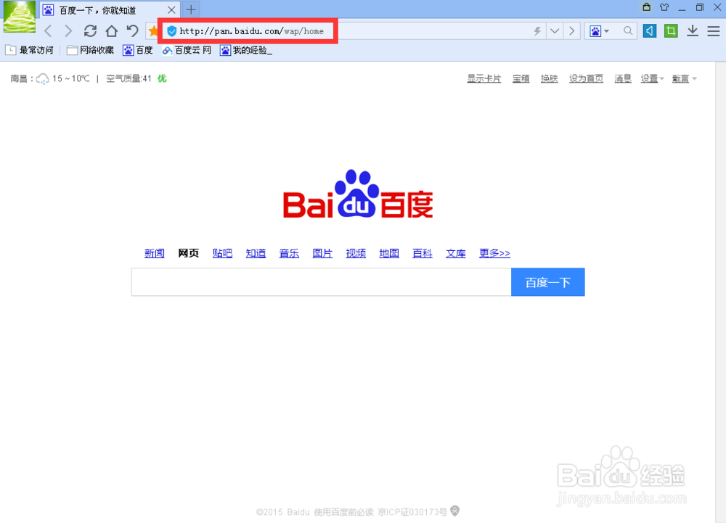Expand the 设置 dropdown
The image size is (726, 523).
(x=652, y=78)
